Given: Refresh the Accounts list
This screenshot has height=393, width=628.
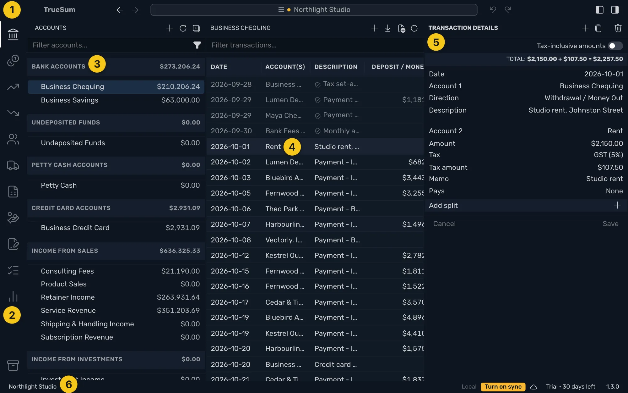Looking at the screenshot, I should [183, 28].
